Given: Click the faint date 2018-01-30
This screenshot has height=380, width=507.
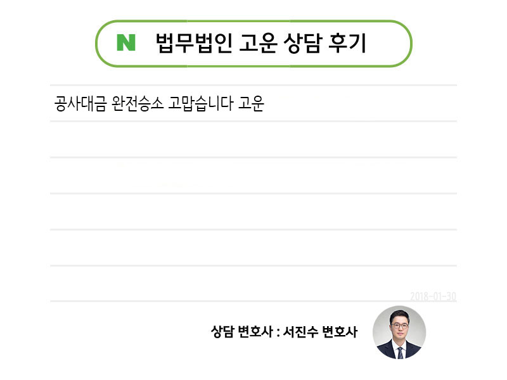Looking at the screenshot, I should [x=433, y=296].
